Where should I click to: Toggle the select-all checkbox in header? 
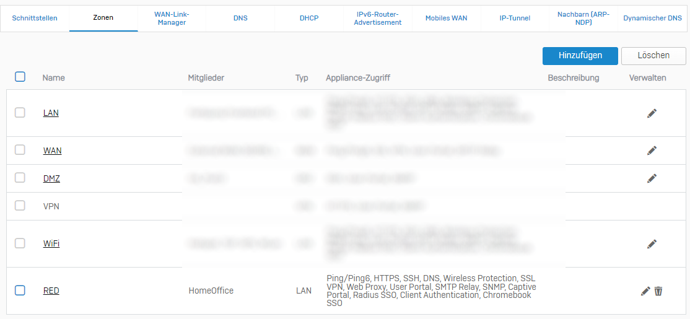pyautogui.click(x=20, y=77)
